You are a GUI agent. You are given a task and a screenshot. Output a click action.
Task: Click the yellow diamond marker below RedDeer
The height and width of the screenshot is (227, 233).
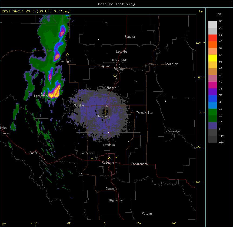115,76
